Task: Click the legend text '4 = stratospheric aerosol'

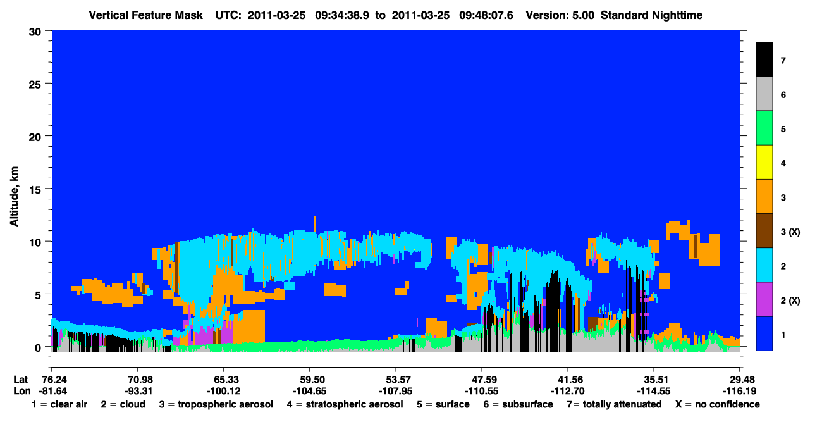Action: click(345, 404)
